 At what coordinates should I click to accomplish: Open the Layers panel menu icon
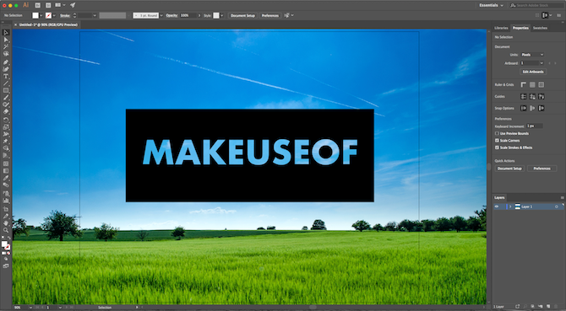[x=562, y=197]
